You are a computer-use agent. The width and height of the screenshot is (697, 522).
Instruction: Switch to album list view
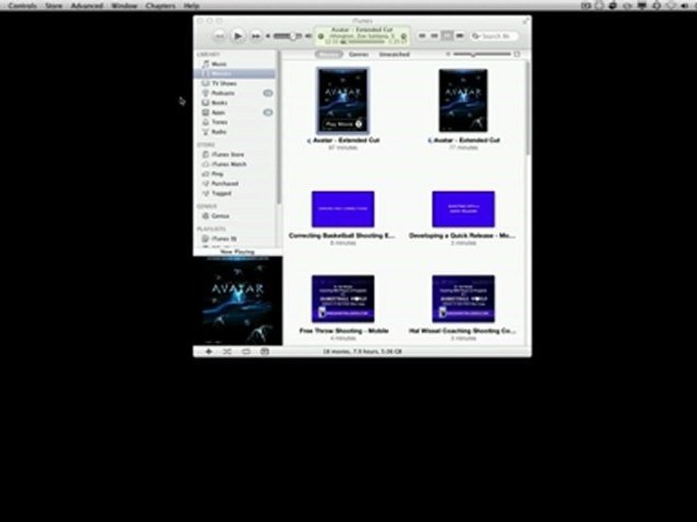coord(435,36)
